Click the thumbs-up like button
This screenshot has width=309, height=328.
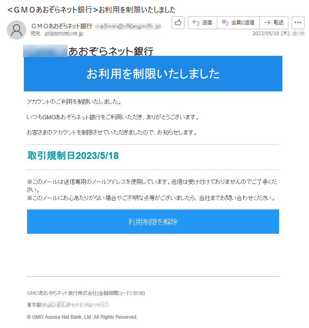click(178, 23)
